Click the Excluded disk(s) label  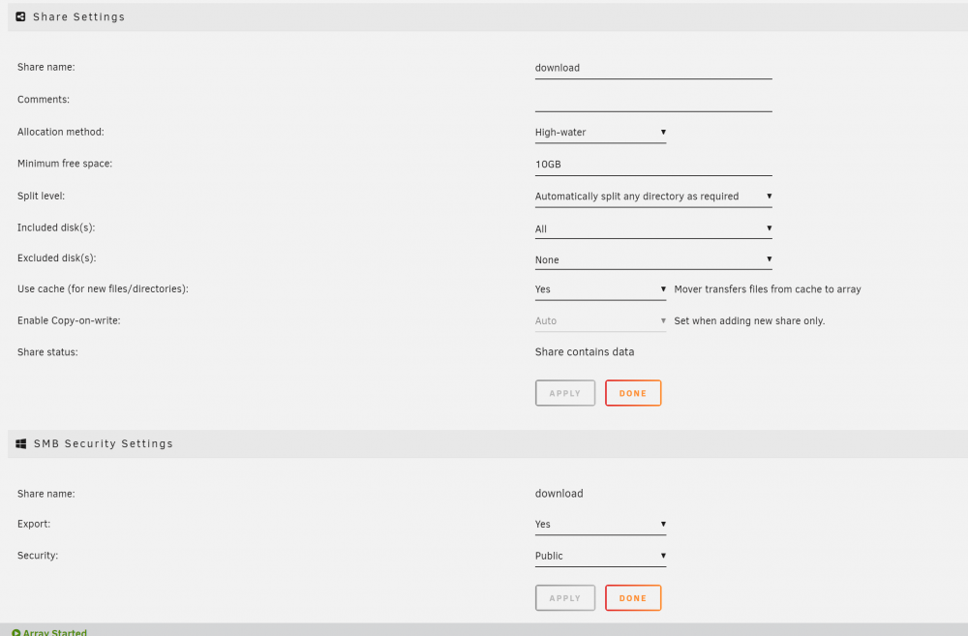tap(57, 258)
